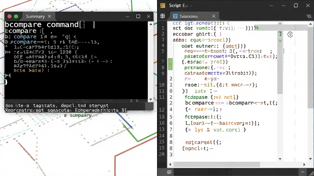Click the horizontal scrollbar left arrow in Script Editor
Screen dimensions: 314x176
[170, 164]
